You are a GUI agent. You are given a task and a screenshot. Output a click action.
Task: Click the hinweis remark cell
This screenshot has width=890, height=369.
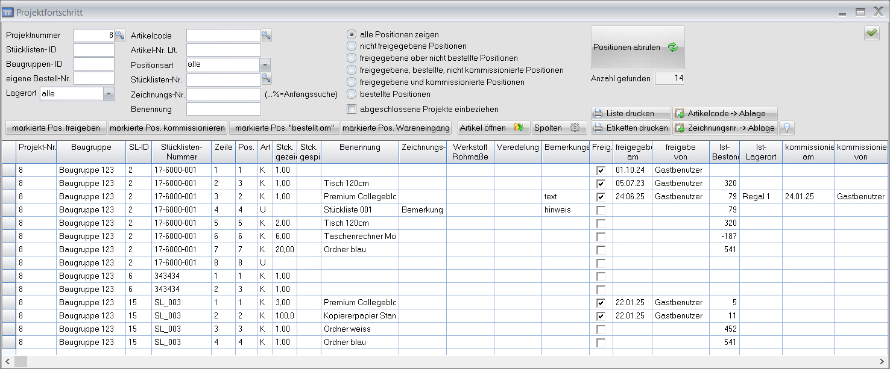(566, 210)
